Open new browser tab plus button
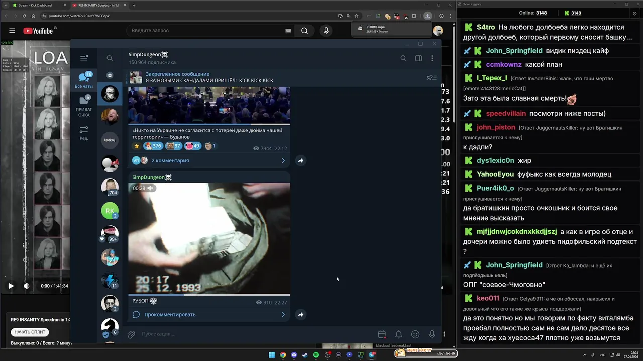 [x=134, y=5]
